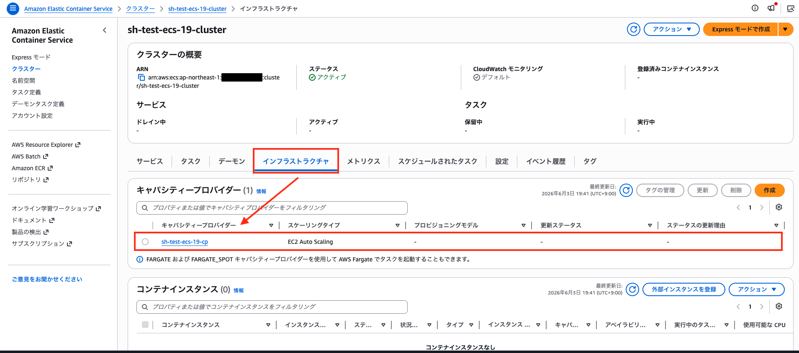Switch to the メトリクス tab

pos(364,161)
